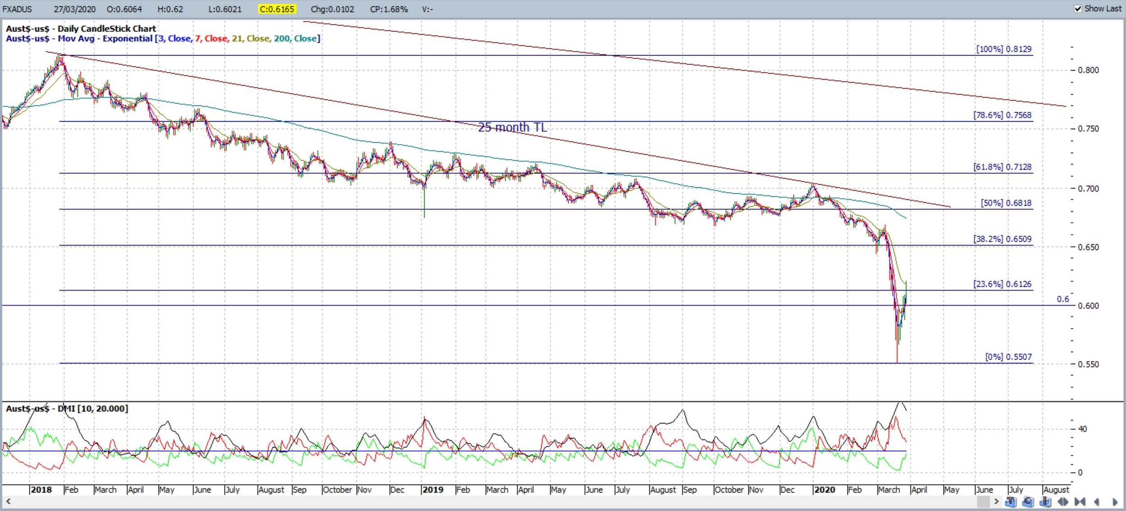The width and height of the screenshot is (1126, 511).
Task: Click the scrollbar left arrow
Action: click(8, 501)
